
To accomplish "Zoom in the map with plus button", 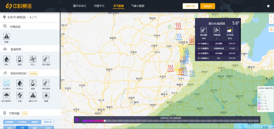I will click(271, 16).
